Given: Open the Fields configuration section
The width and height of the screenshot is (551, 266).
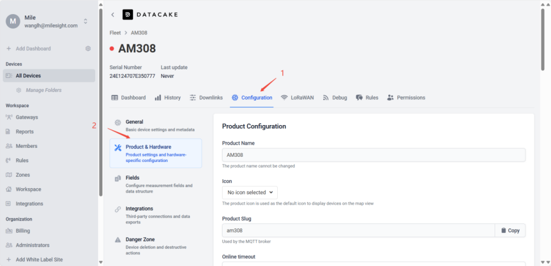Looking at the screenshot, I should pyautogui.click(x=155, y=184).
